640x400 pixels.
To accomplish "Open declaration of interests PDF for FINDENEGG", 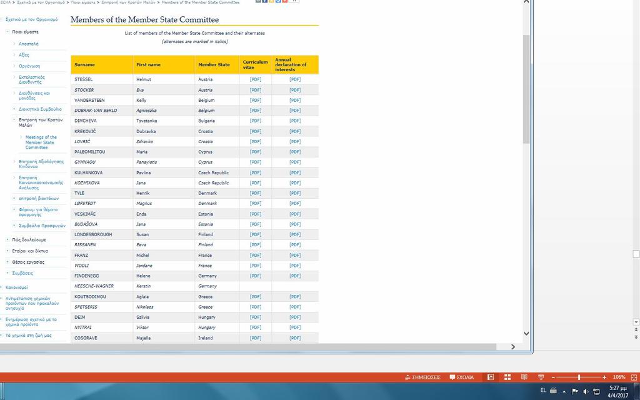I will (295, 276).
